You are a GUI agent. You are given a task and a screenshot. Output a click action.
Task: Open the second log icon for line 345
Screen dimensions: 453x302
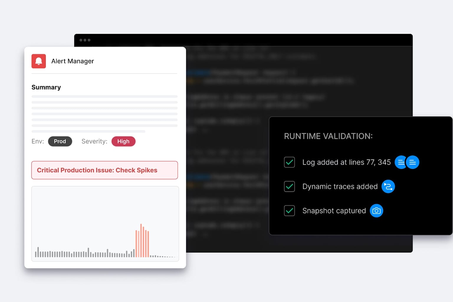(413, 162)
